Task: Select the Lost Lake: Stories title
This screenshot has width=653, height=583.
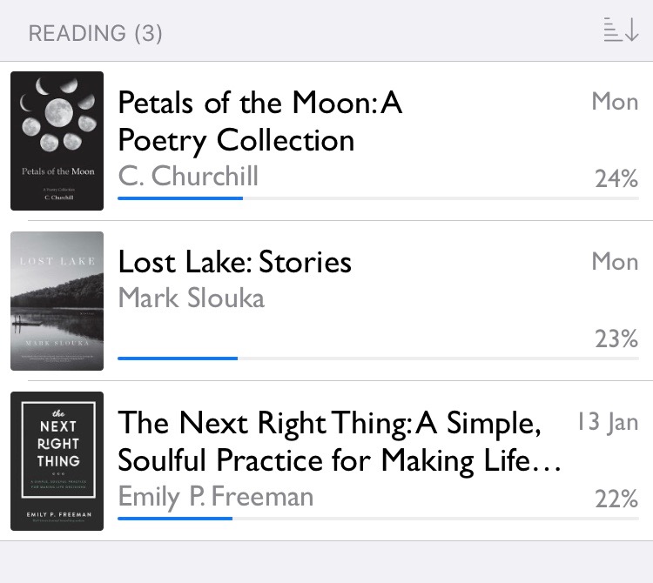Action: click(235, 262)
